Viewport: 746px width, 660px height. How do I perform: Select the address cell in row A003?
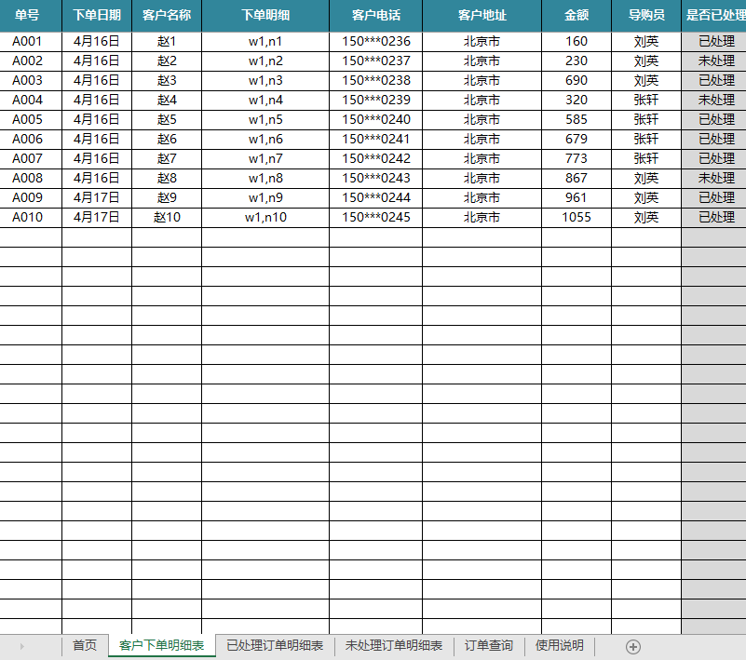[482, 81]
